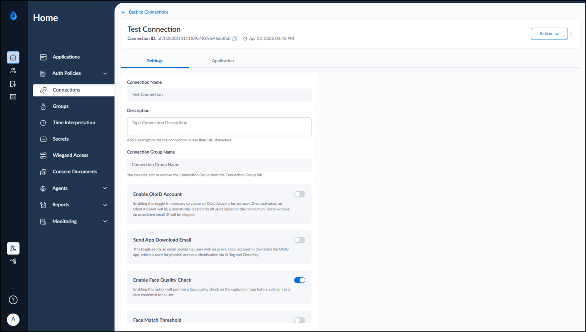Viewport: 586px width, 332px height.
Task: Open Consent Documents in the sidebar
Action: point(73,172)
